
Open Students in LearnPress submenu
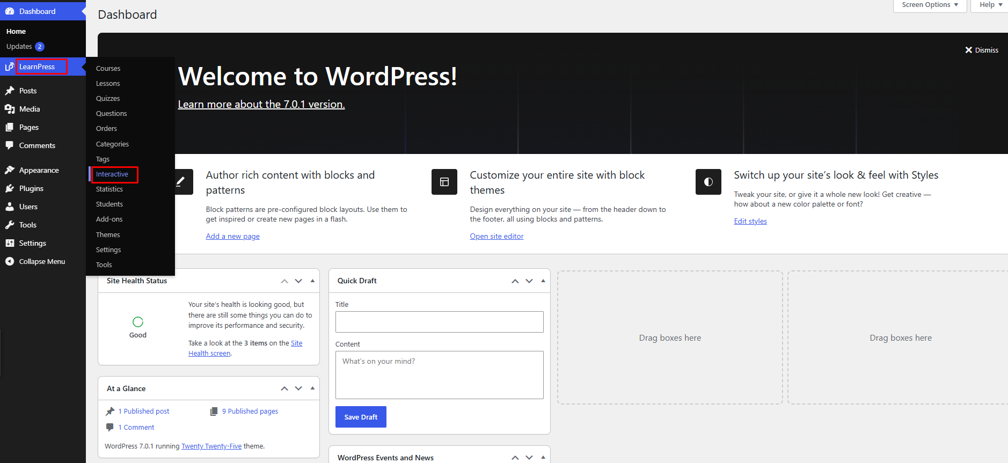pos(109,204)
